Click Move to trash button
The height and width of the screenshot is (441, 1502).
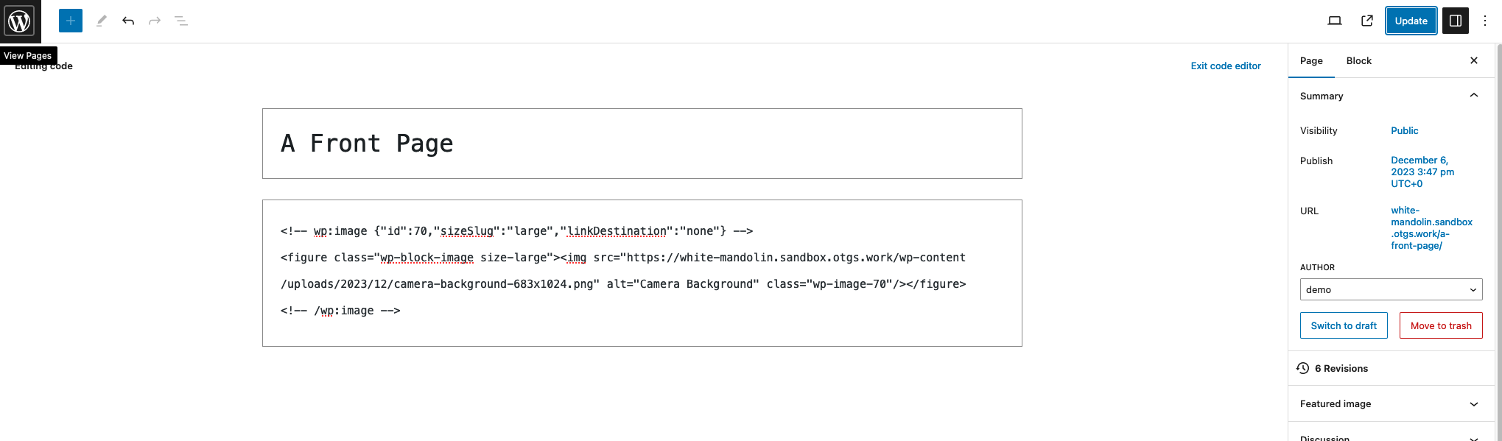click(x=1441, y=325)
